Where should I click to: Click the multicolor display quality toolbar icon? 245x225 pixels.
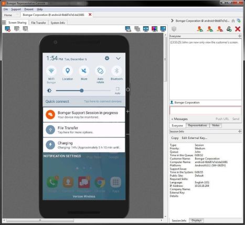tap(154, 29)
